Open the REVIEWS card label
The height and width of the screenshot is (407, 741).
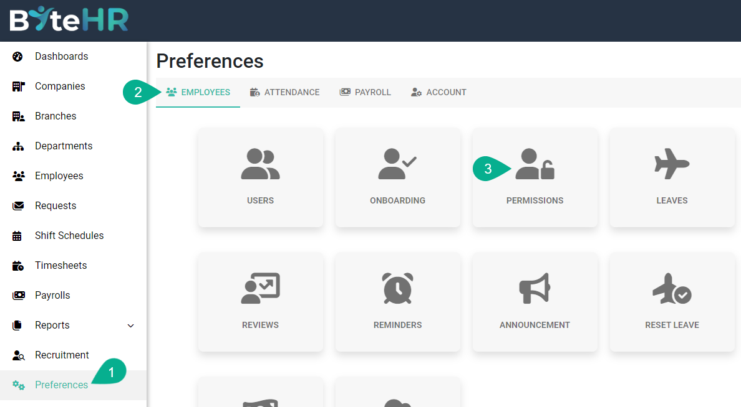click(x=260, y=325)
